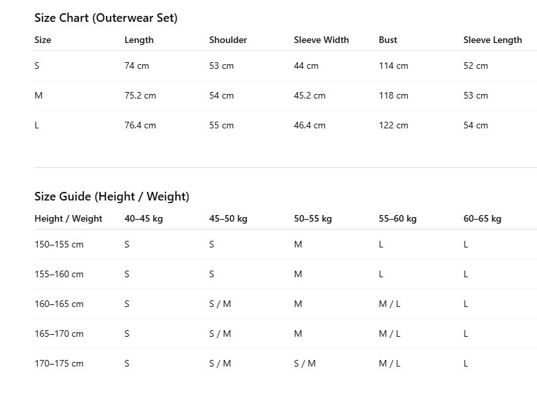Select the size M row label

[38, 95]
